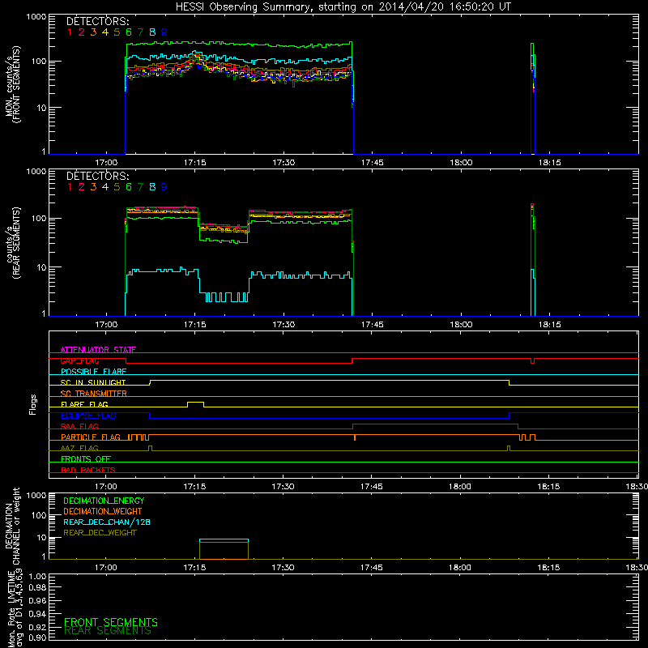This screenshot has width=648, height=648.
Task: Select detector 8 in the front segments legend
Action: pos(152,32)
